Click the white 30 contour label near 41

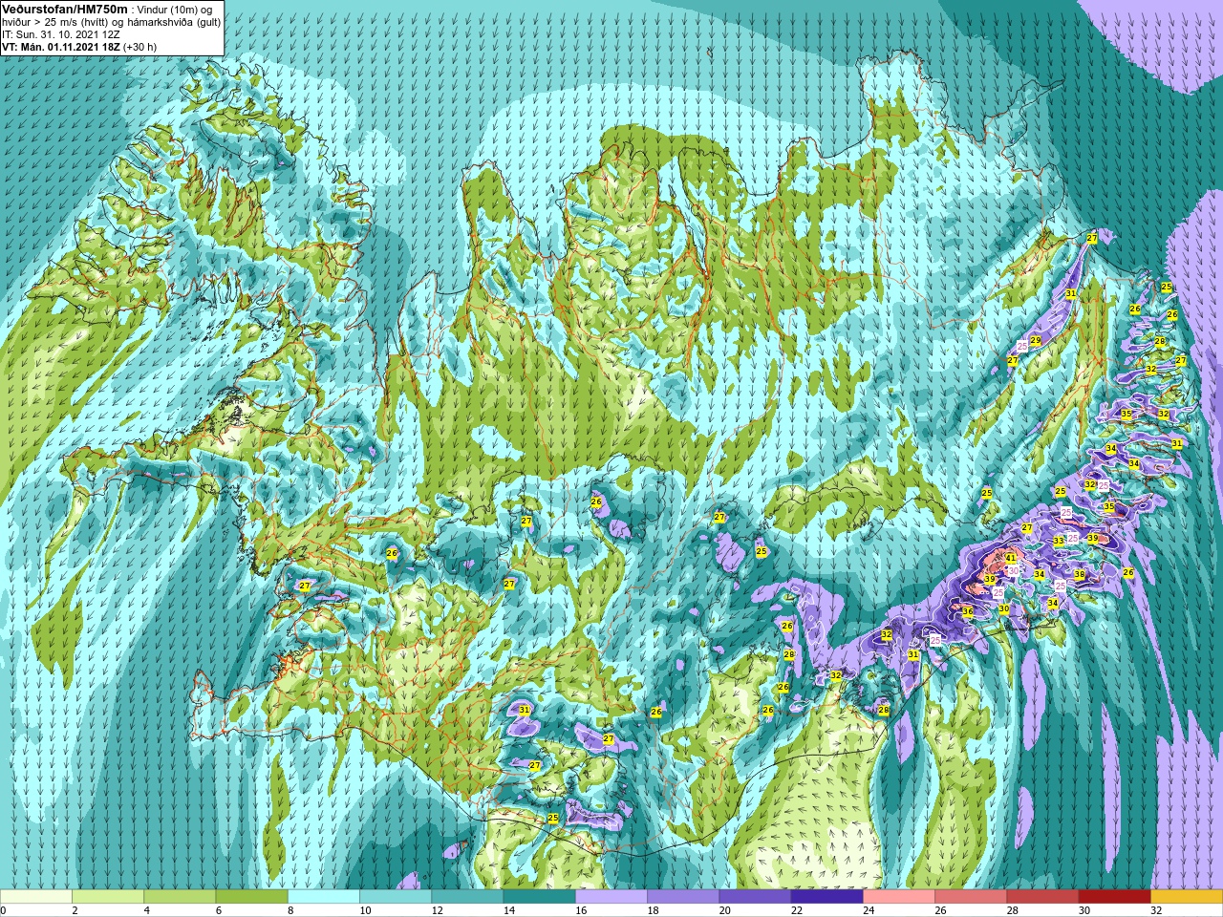(x=1014, y=570)
